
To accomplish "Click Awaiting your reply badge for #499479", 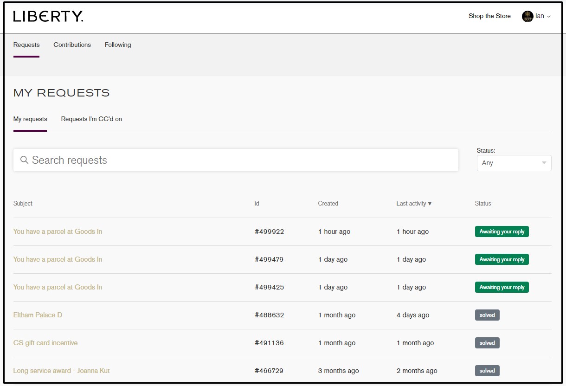I will pos(502,259).
